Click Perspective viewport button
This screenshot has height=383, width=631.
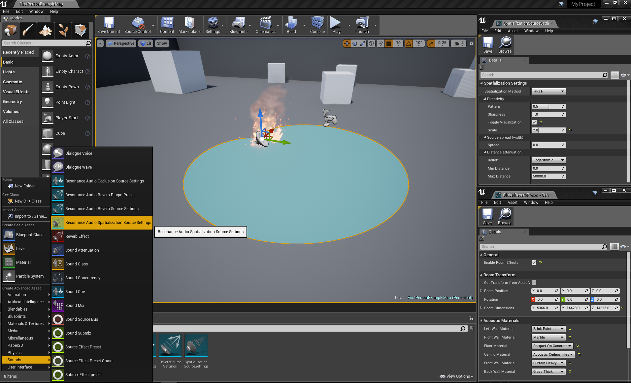coord(121,43)
